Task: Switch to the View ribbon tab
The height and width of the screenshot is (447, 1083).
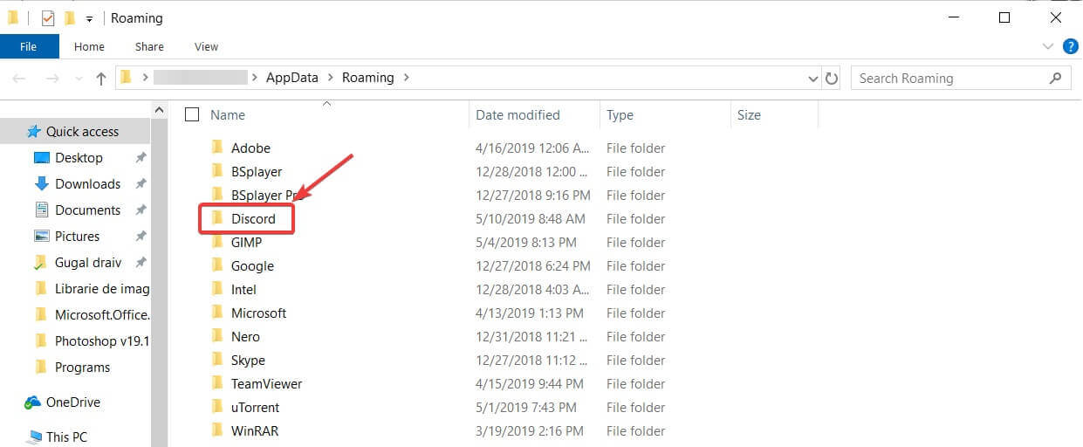Action: coord(207,46)
